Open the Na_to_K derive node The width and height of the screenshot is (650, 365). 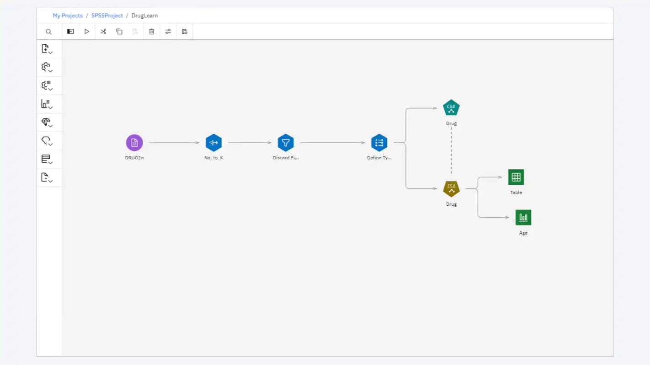point(213,142)
